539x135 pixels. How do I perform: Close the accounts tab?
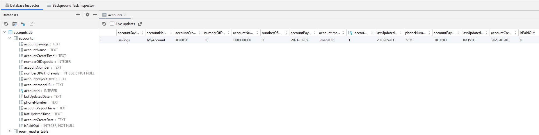125,15
